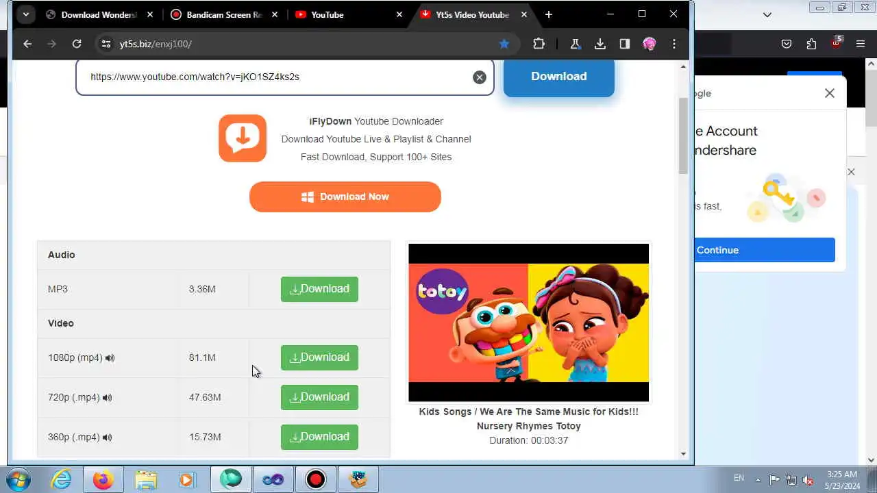This screenshot has height=493, width=877.
Task: Close the Google sign-in popup in Firefox
Action: click(830, 93)
